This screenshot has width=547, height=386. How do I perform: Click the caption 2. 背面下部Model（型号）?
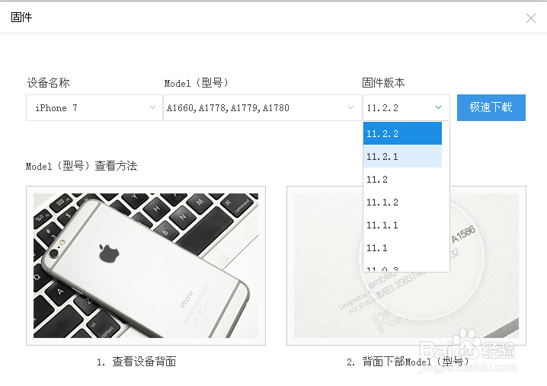[x=408, y=362]
